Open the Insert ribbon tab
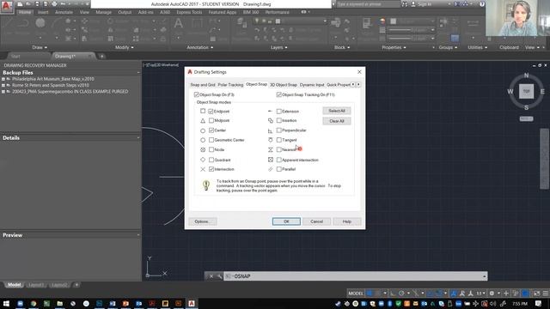This screenshot has height=309, width=550. [x=43, y=12]
